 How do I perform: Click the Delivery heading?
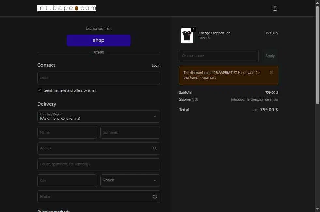click(x=47, y=104)
